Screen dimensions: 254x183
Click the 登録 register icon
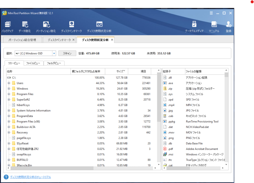tap(229, 27)
